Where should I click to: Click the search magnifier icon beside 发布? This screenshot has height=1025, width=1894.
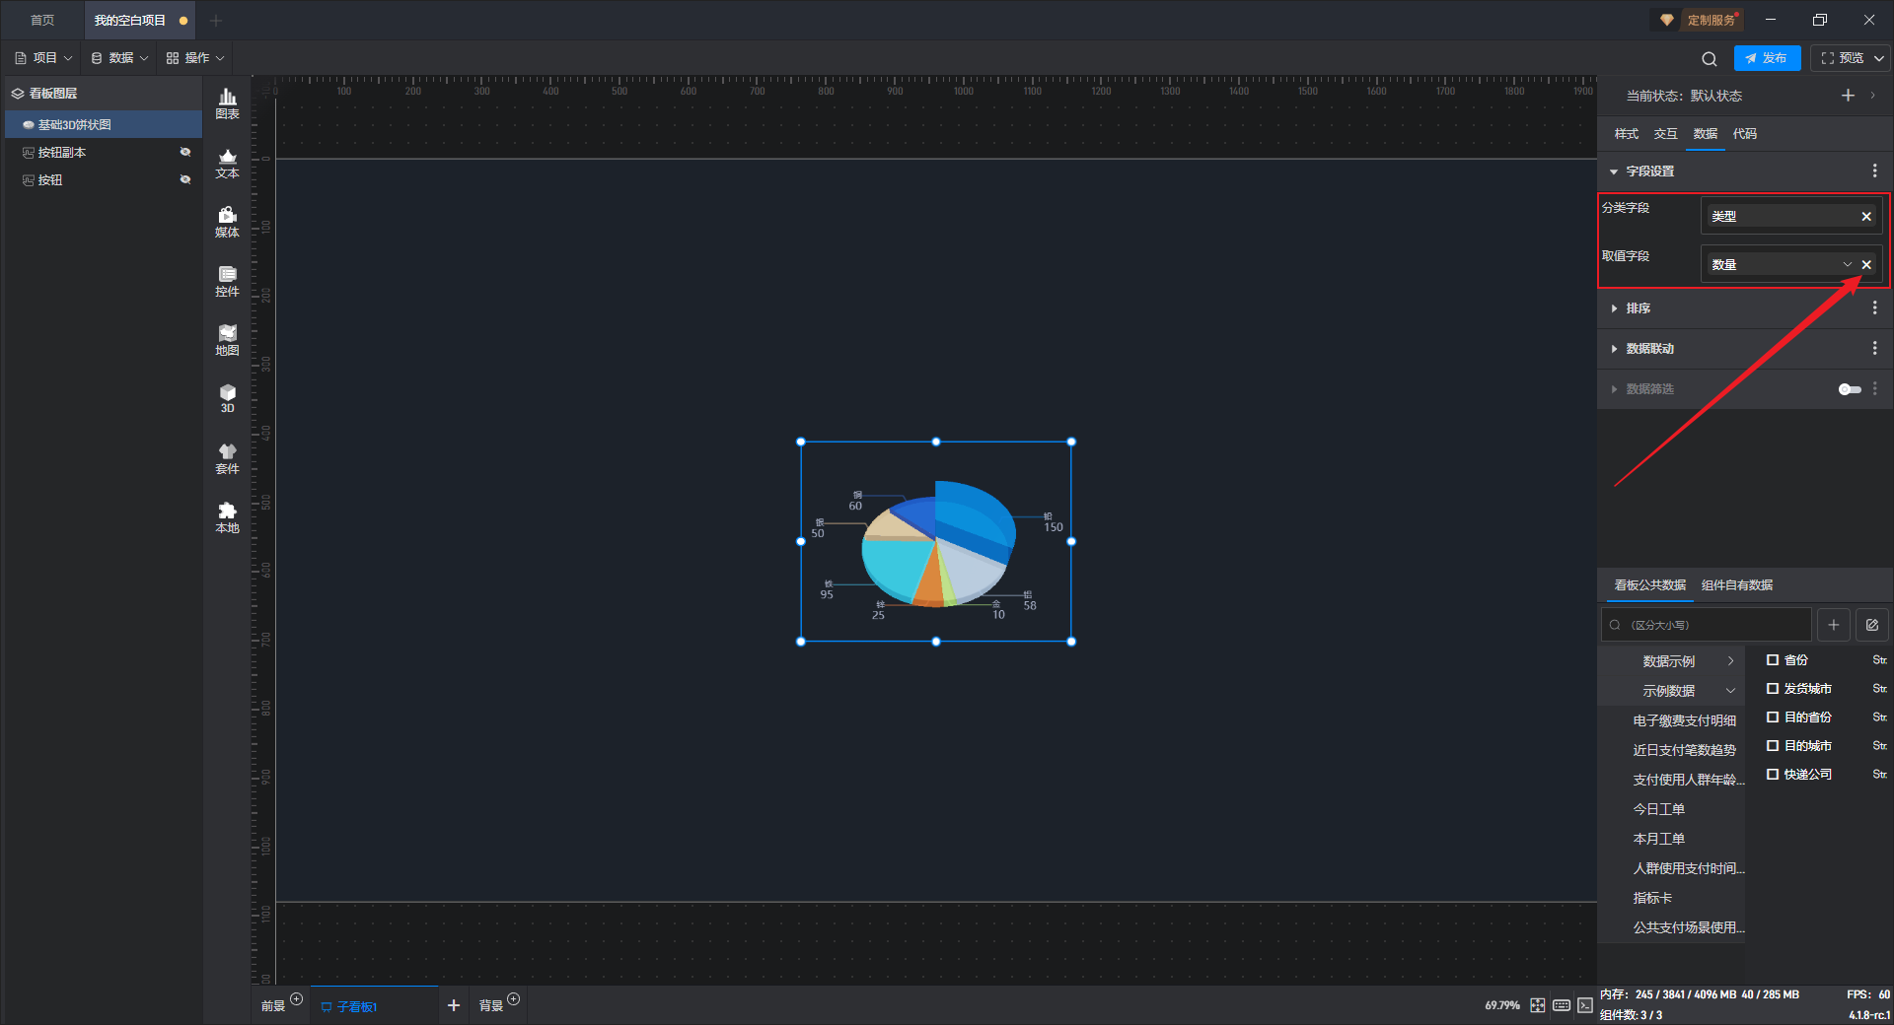click(x=1710, y=58)
